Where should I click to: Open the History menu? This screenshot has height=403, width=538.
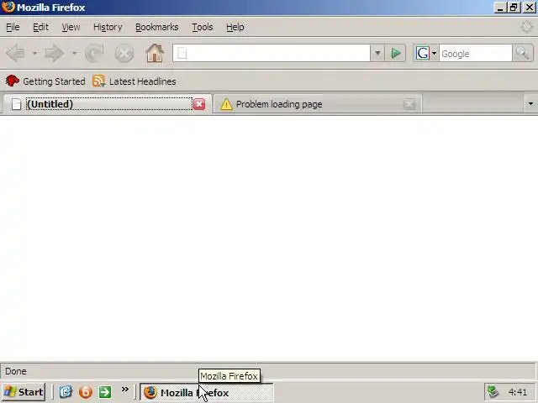tap(108, 27)
